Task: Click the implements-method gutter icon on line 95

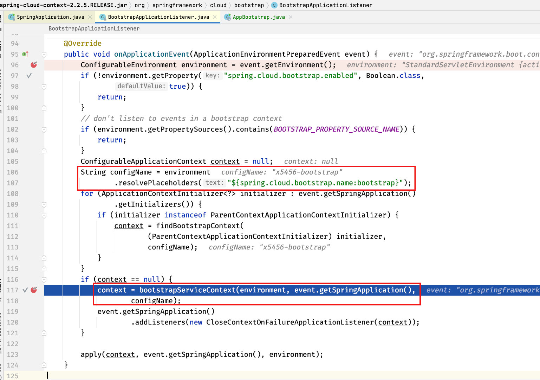Action: 25,54
